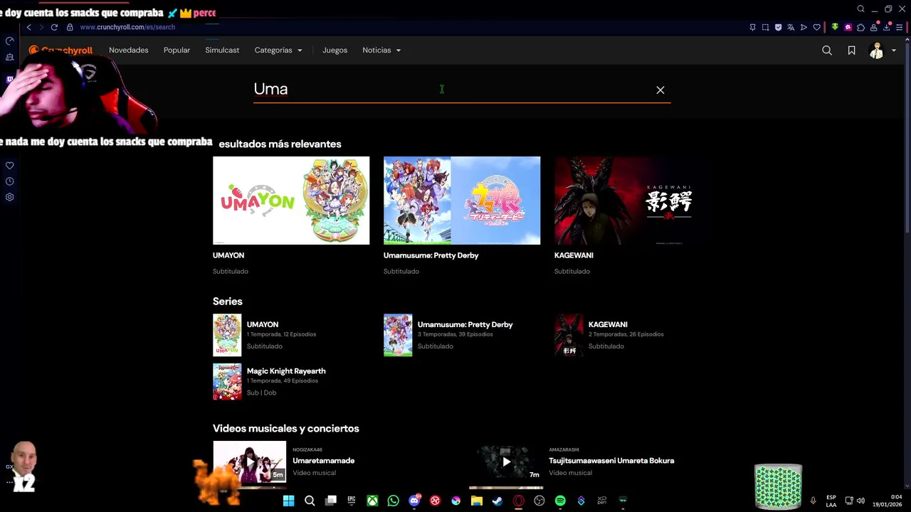Click the extensions puzzle cube icon

[x=860, y=27]
